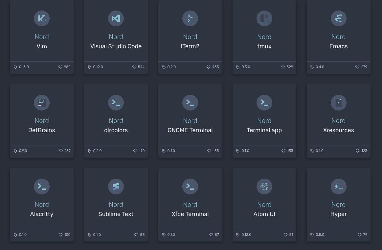Click the version tag icon on the dircolors card
Image resolution: width=382 pixels, height=250 pixels.
point(89,151)
